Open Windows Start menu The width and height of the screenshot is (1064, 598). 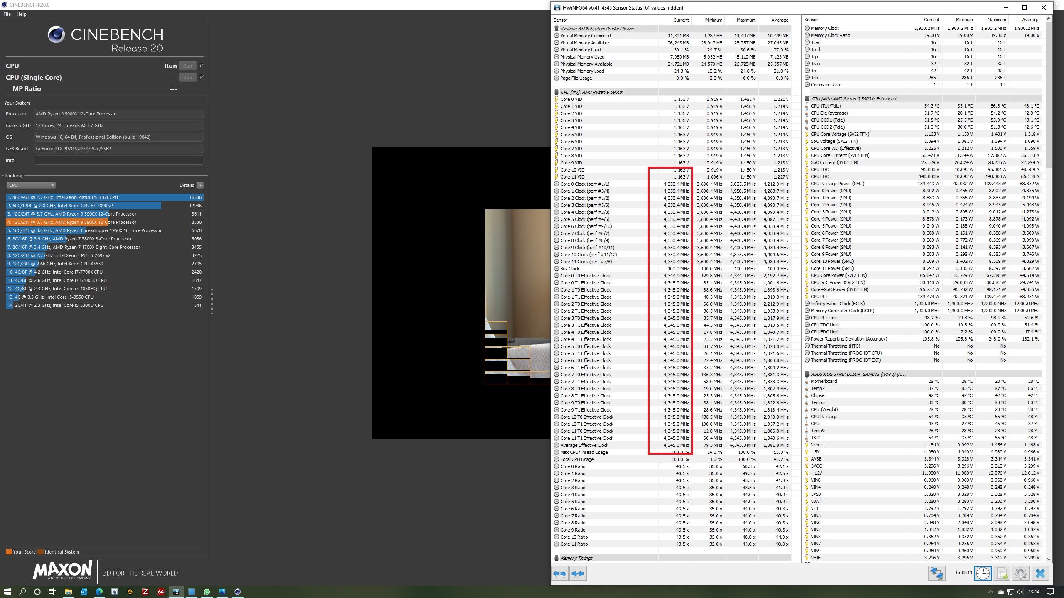(7, 592)
